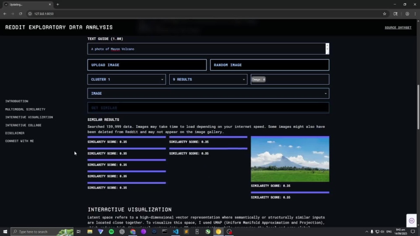This screenshot has width=420, height=236.
Task: Open the terminal app on the taskbar
Action: [165, 231]
